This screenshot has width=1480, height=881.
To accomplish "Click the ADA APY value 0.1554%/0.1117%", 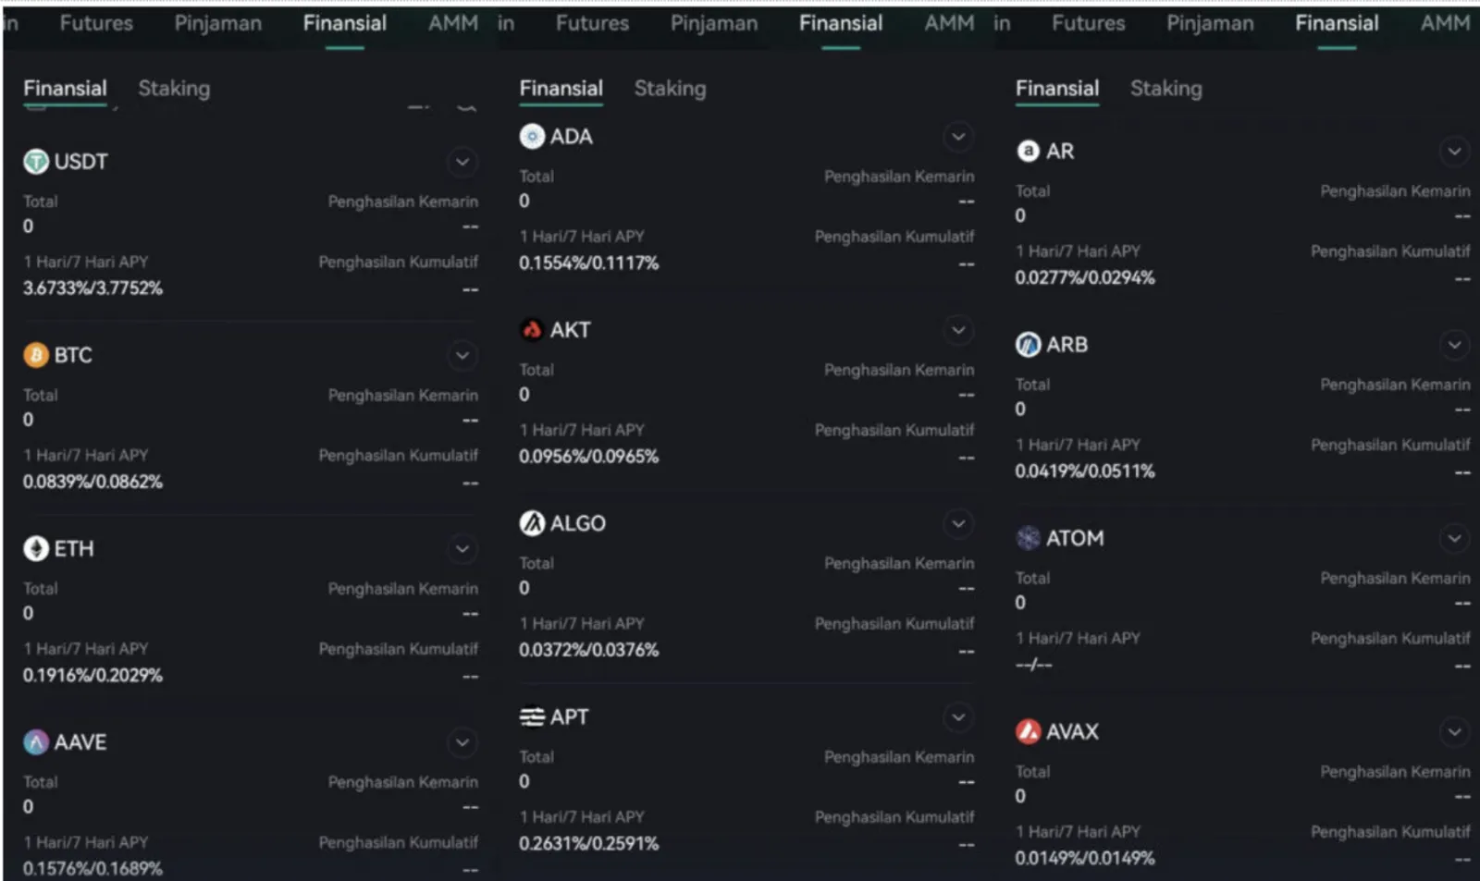I will point(589,263).
